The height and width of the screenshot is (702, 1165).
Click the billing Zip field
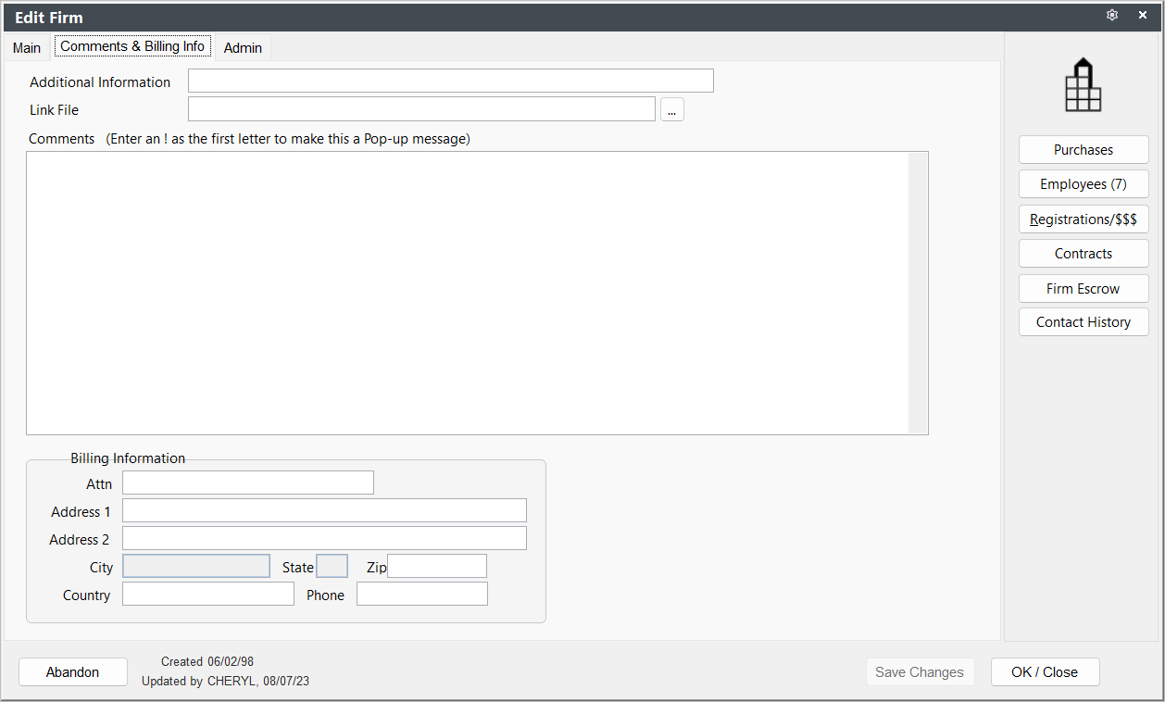tap(437, 566)
